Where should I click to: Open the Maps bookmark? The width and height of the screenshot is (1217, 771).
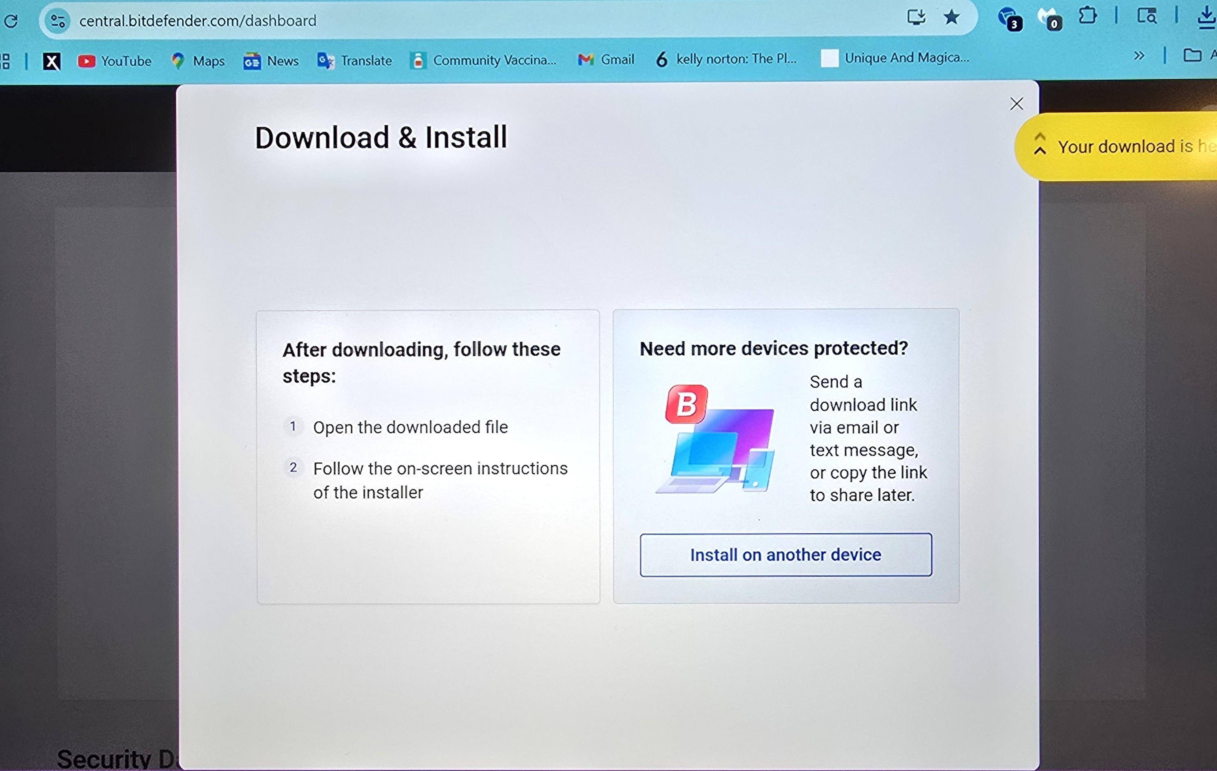click(x=198, y=61)
